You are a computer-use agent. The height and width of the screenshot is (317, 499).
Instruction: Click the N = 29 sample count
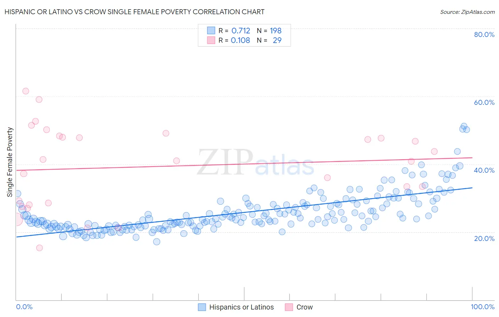(269, 40)
